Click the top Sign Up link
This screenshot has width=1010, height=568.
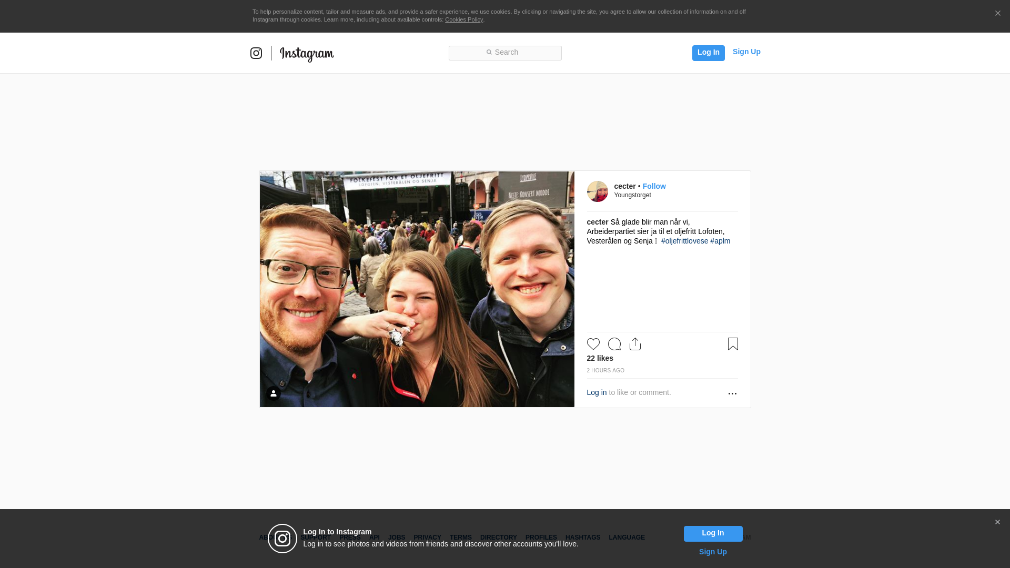[746, 52]
